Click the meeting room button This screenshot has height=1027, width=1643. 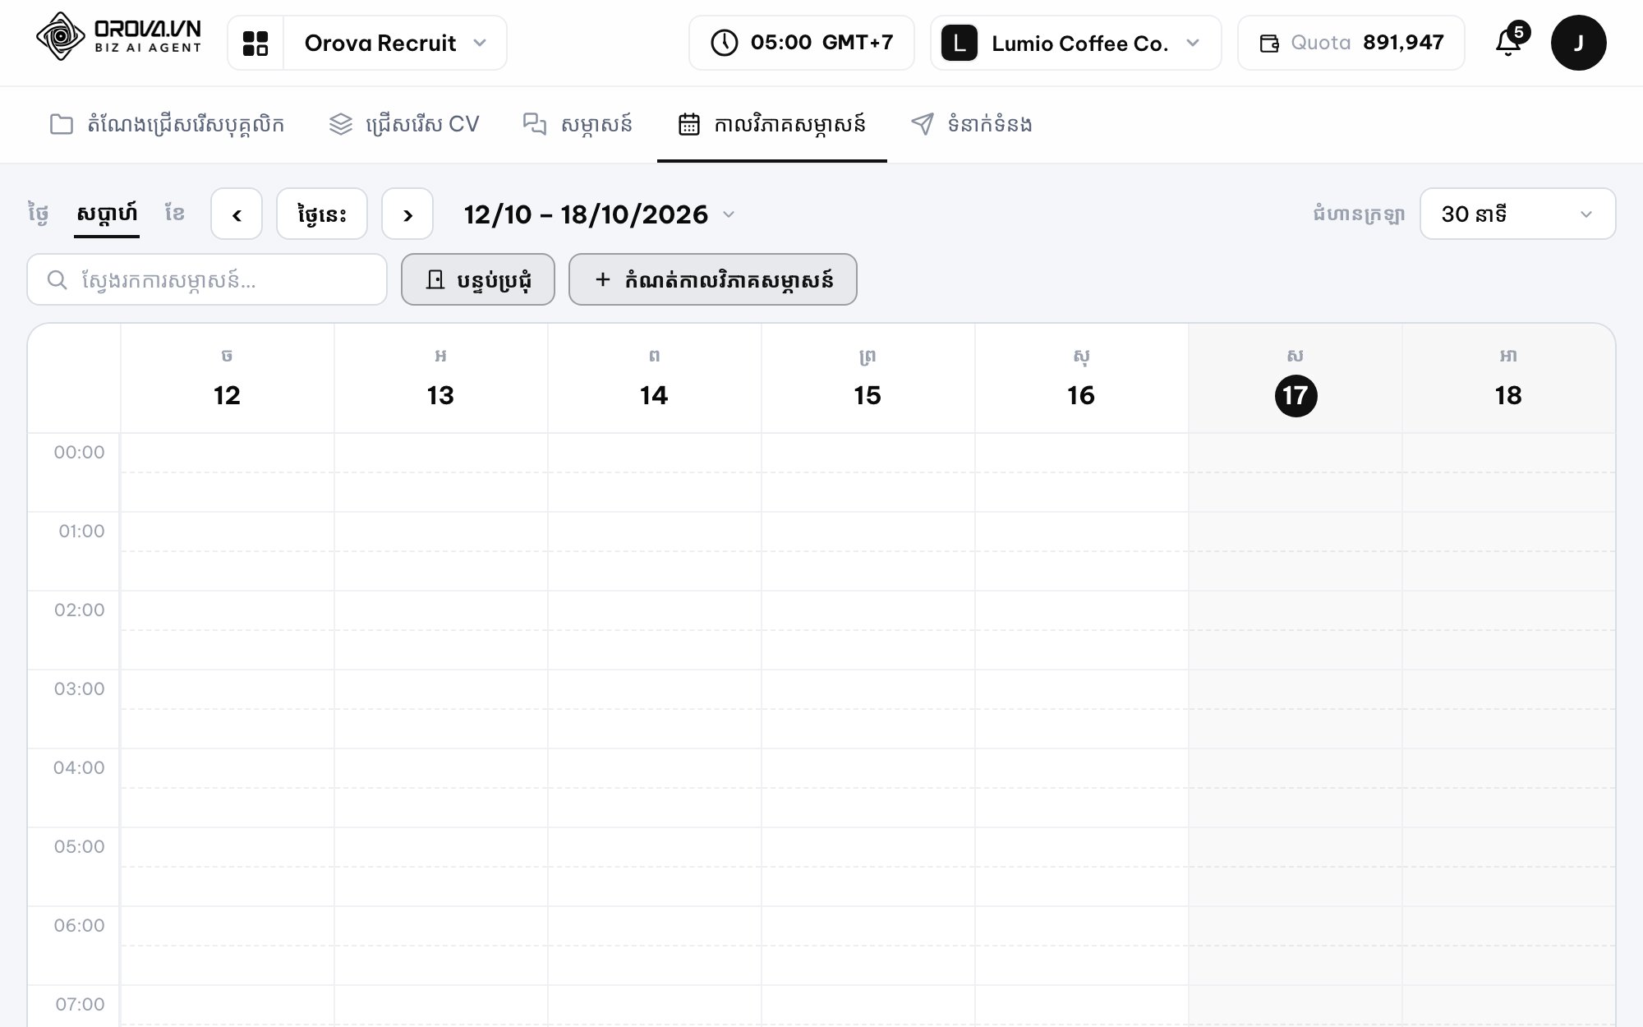(478, 279)
